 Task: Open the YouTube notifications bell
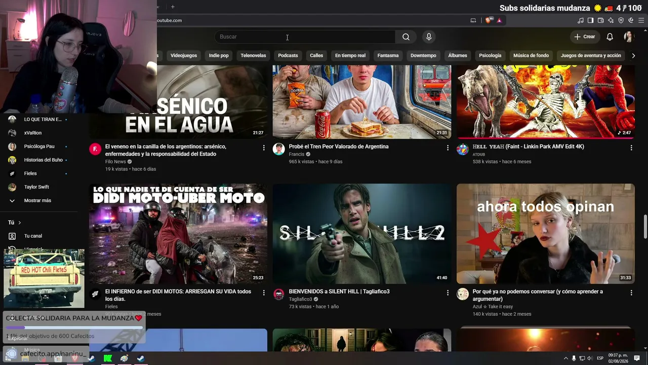[x=610, y=36]
